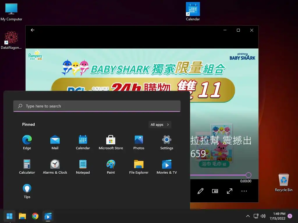Select the Movies & TV taskbar icon
Viewport: 298px width, 223px height.
point(48,216)
